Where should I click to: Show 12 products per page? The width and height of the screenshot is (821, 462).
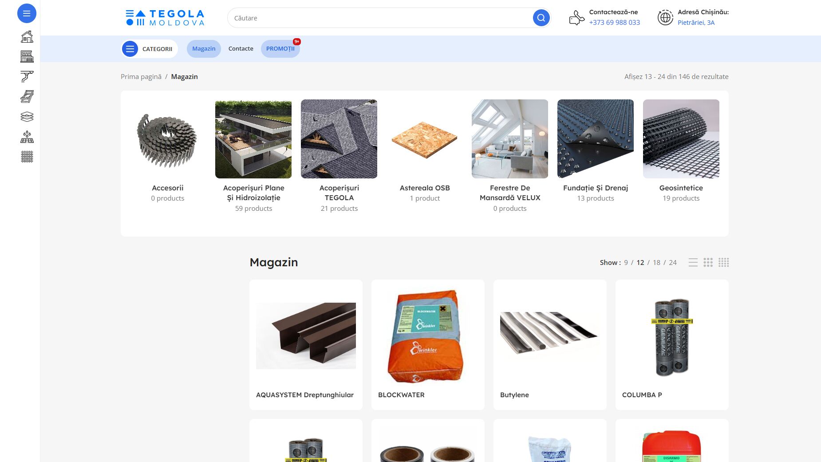[x=640, y=262]
